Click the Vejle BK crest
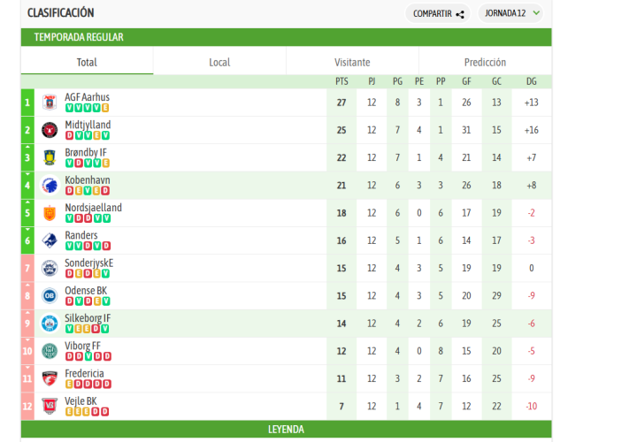 [x=50, y=406]
